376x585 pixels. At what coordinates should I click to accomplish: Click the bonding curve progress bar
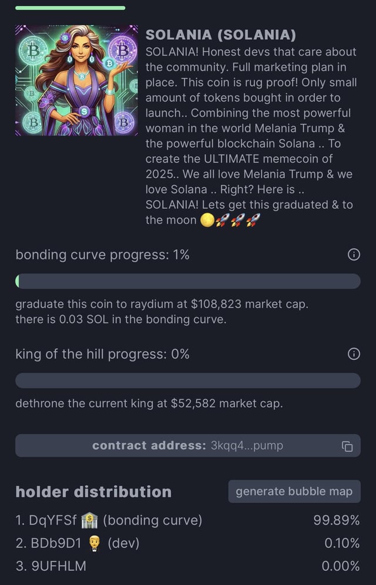[188, 281]
